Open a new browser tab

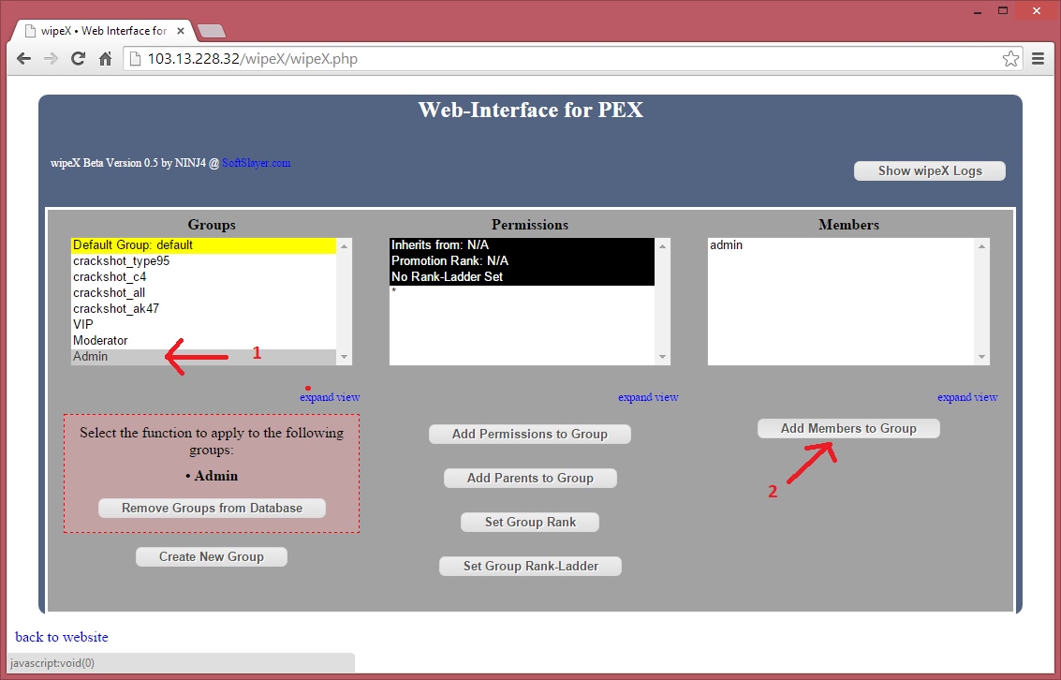212,31
